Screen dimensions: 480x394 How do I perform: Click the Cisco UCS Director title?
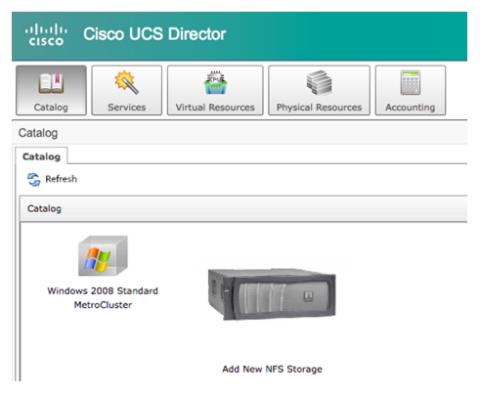click(x=154, y=34)
